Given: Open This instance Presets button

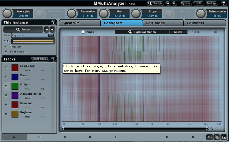Looking at the screenshot, I should pos(23,30).
